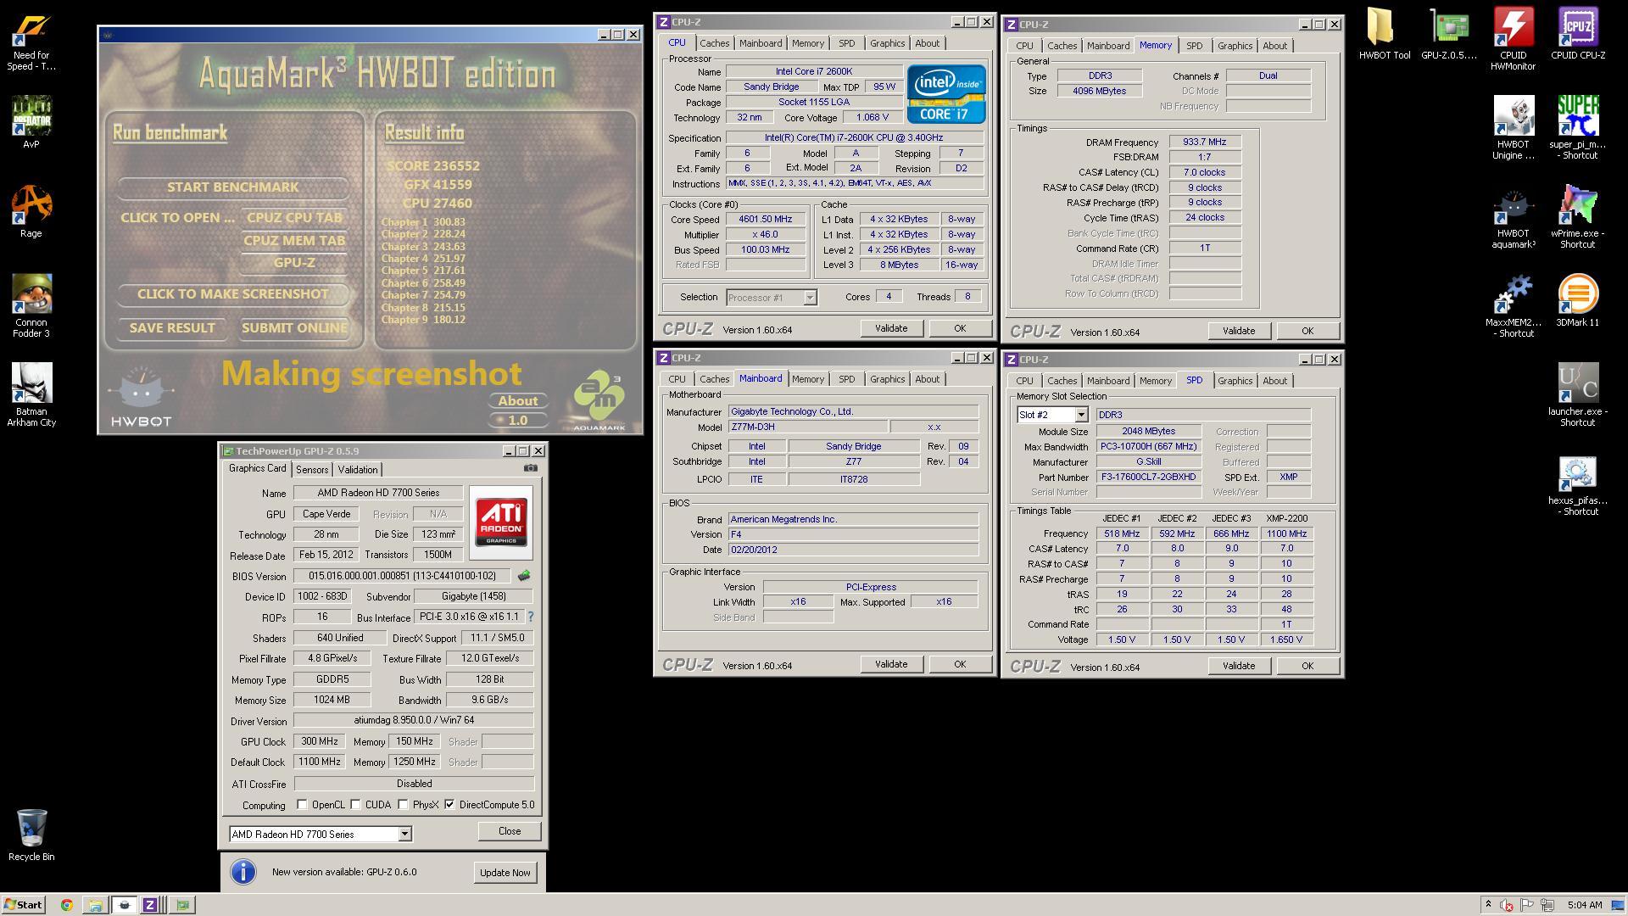Open AvP desktop shortcut

pos(31,121)
